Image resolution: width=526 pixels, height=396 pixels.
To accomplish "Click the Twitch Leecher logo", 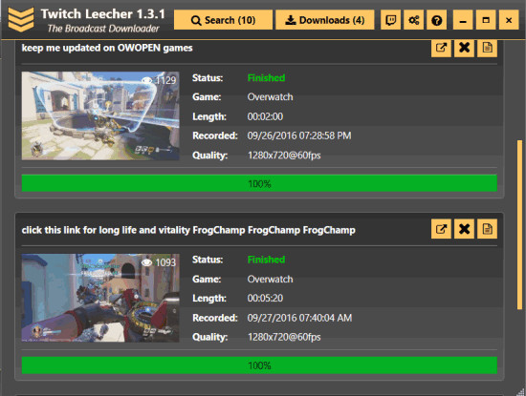I will (x=21, y=20).
